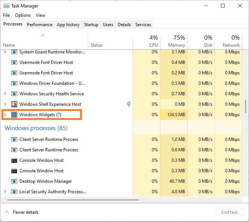Click the 4.8 MB memory value
The height and width of the screenshot is (222, 249).
(178, 192)
